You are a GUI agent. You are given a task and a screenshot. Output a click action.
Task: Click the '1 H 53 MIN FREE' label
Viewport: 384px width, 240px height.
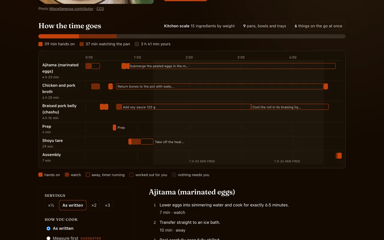[202, 161]
